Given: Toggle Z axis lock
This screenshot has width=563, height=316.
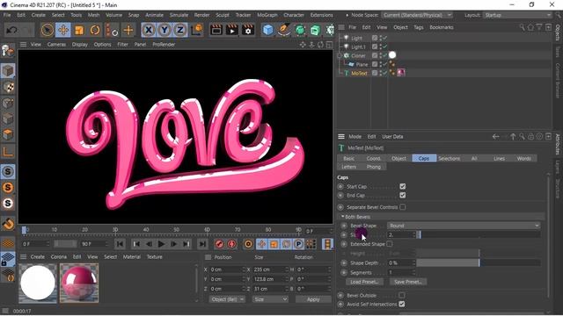Looking at the screenshot, I should (179, 30).
